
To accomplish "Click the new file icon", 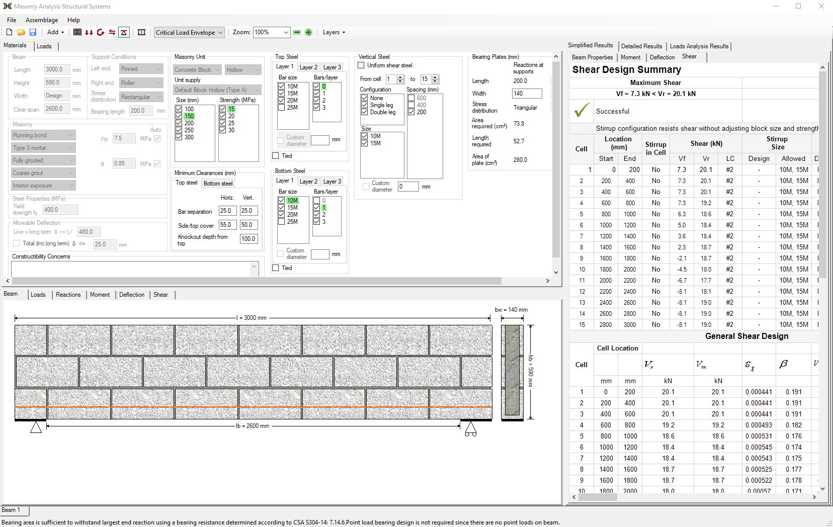I will (9, 32).
